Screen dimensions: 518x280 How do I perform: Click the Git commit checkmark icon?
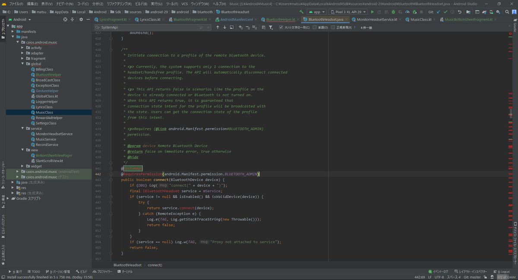pos(445,12)
